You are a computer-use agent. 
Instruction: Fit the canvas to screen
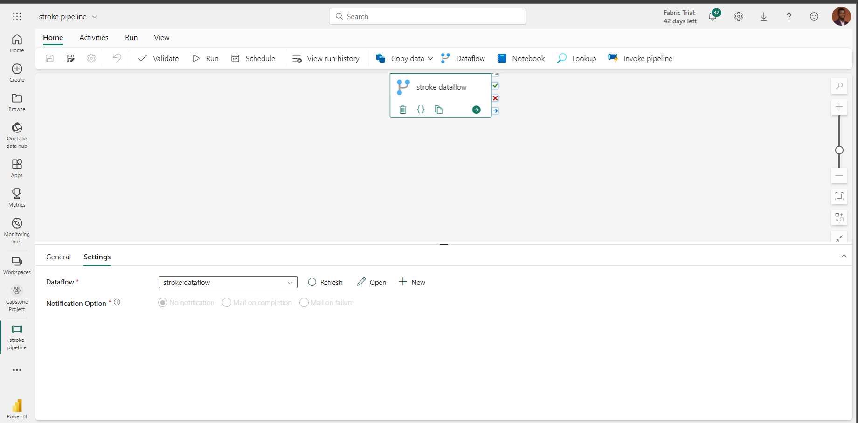pyautogui.click(x=839, y=196)
